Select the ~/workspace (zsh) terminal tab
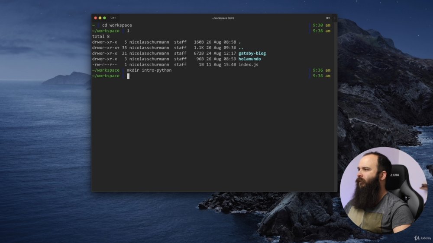The height and width of the screenshot is (243, 433). pyautogui.click(x=223, y=18)
